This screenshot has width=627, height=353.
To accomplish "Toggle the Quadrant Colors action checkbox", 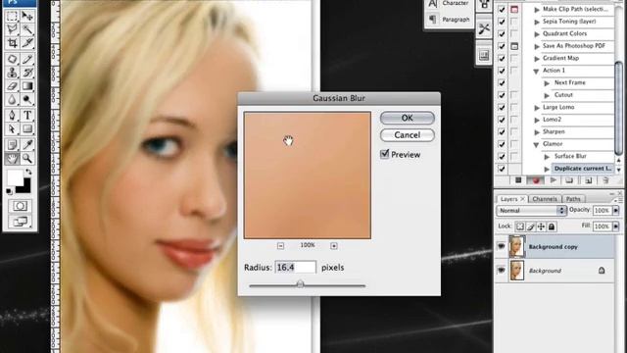I will tap(502, 34).
